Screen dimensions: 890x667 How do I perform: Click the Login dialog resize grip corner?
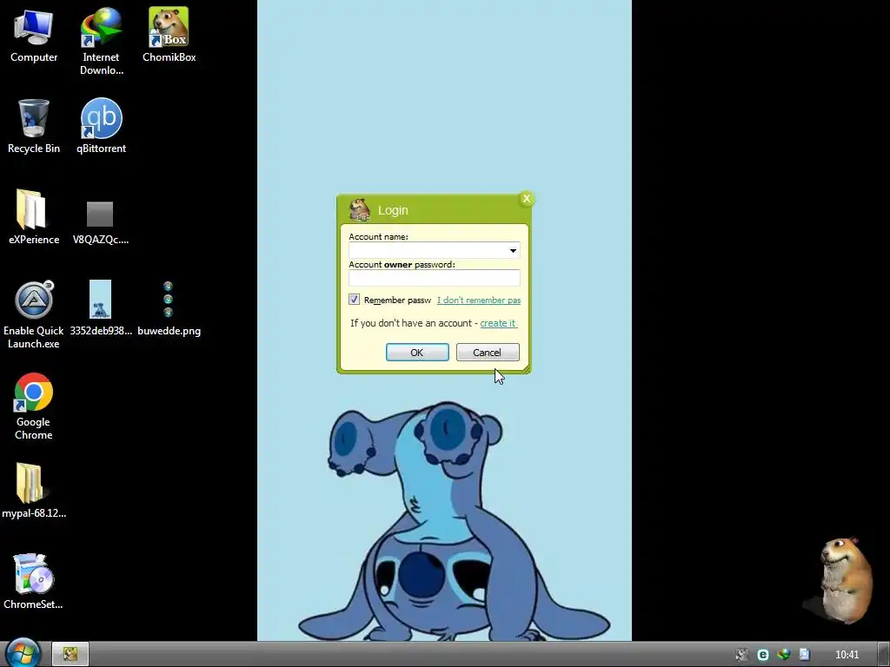click(526, 369)
